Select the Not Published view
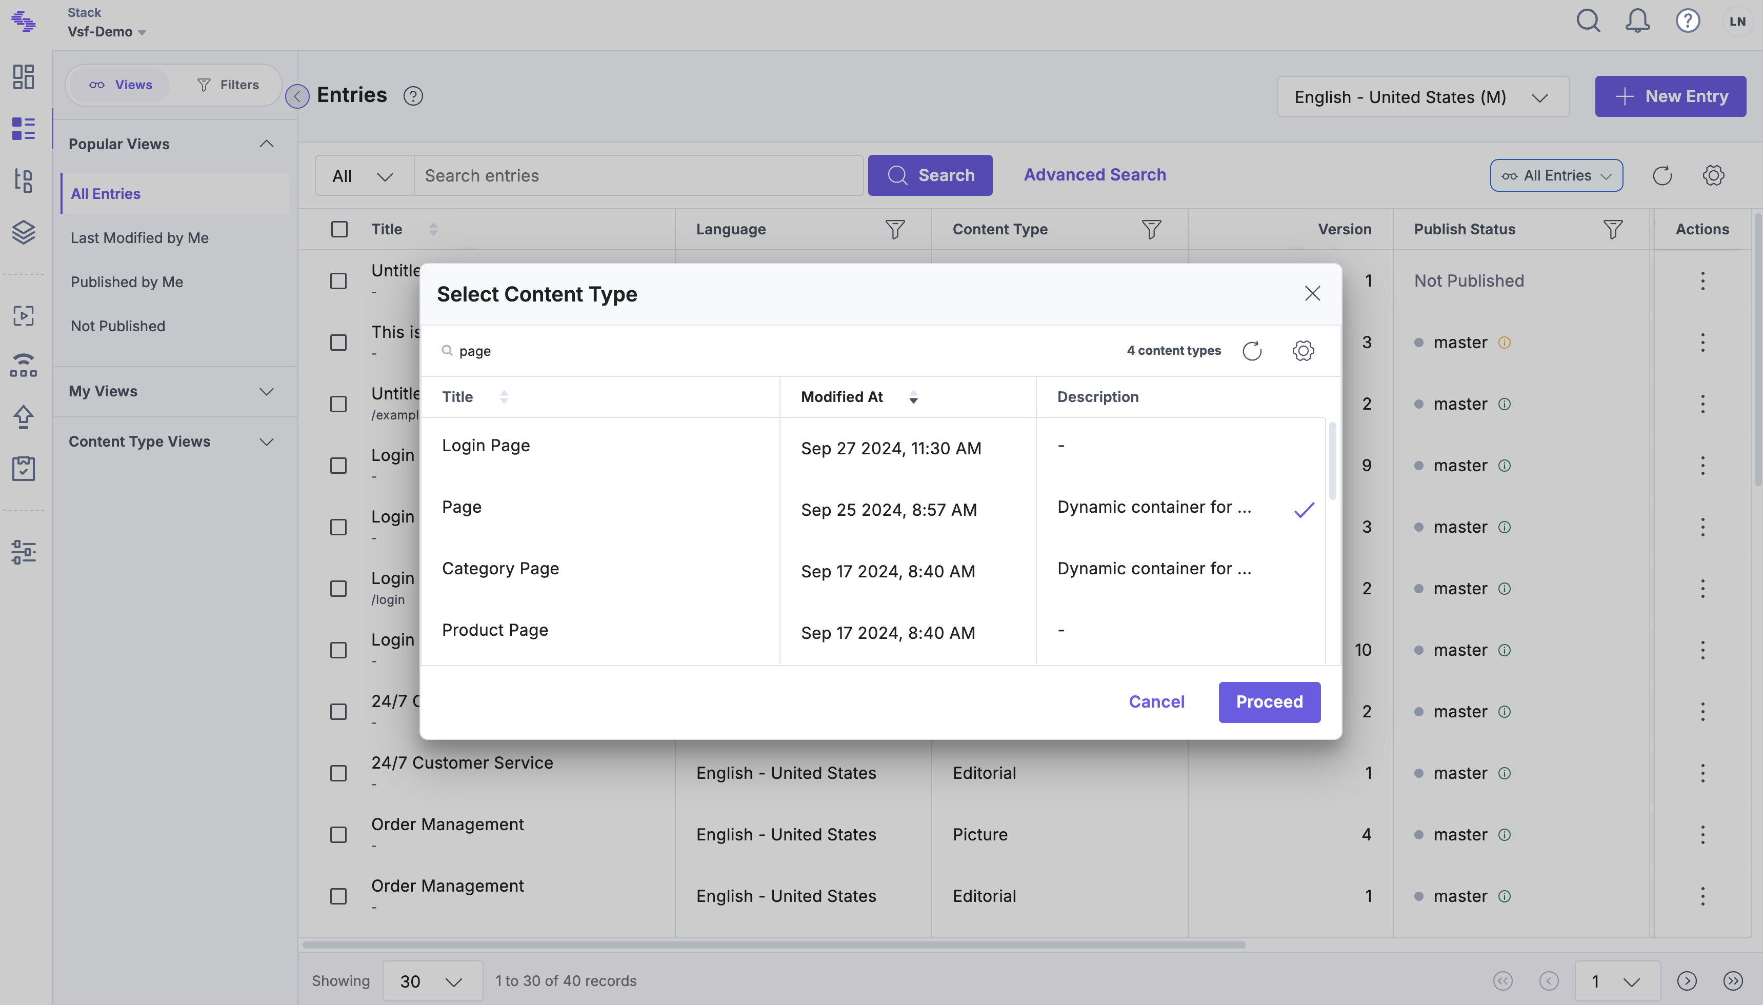 tap(117, 326)
